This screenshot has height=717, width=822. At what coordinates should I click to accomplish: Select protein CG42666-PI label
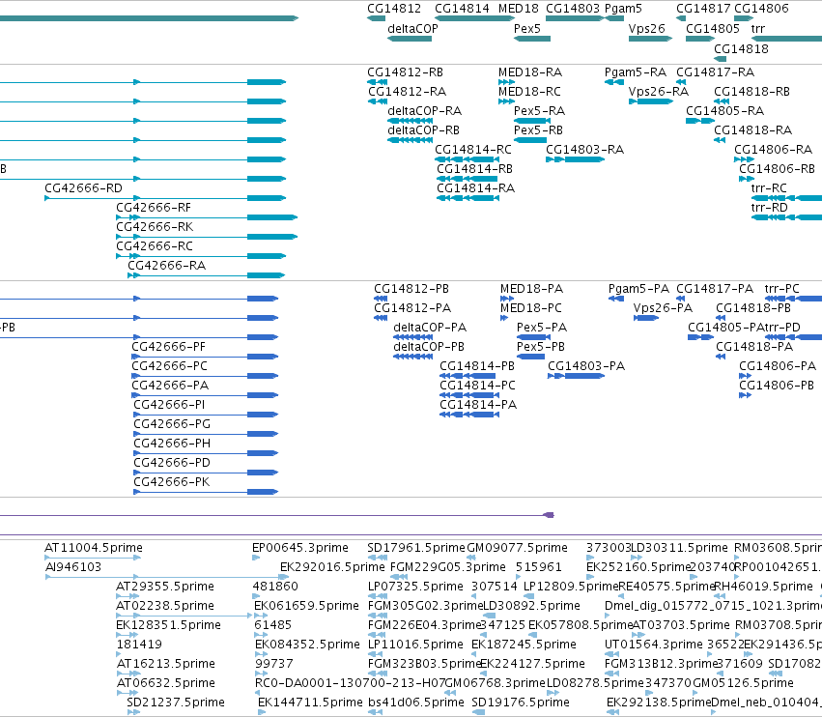coord(169,405)
